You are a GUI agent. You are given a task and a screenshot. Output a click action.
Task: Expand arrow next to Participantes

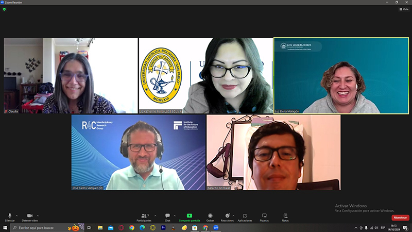[153, 215]
